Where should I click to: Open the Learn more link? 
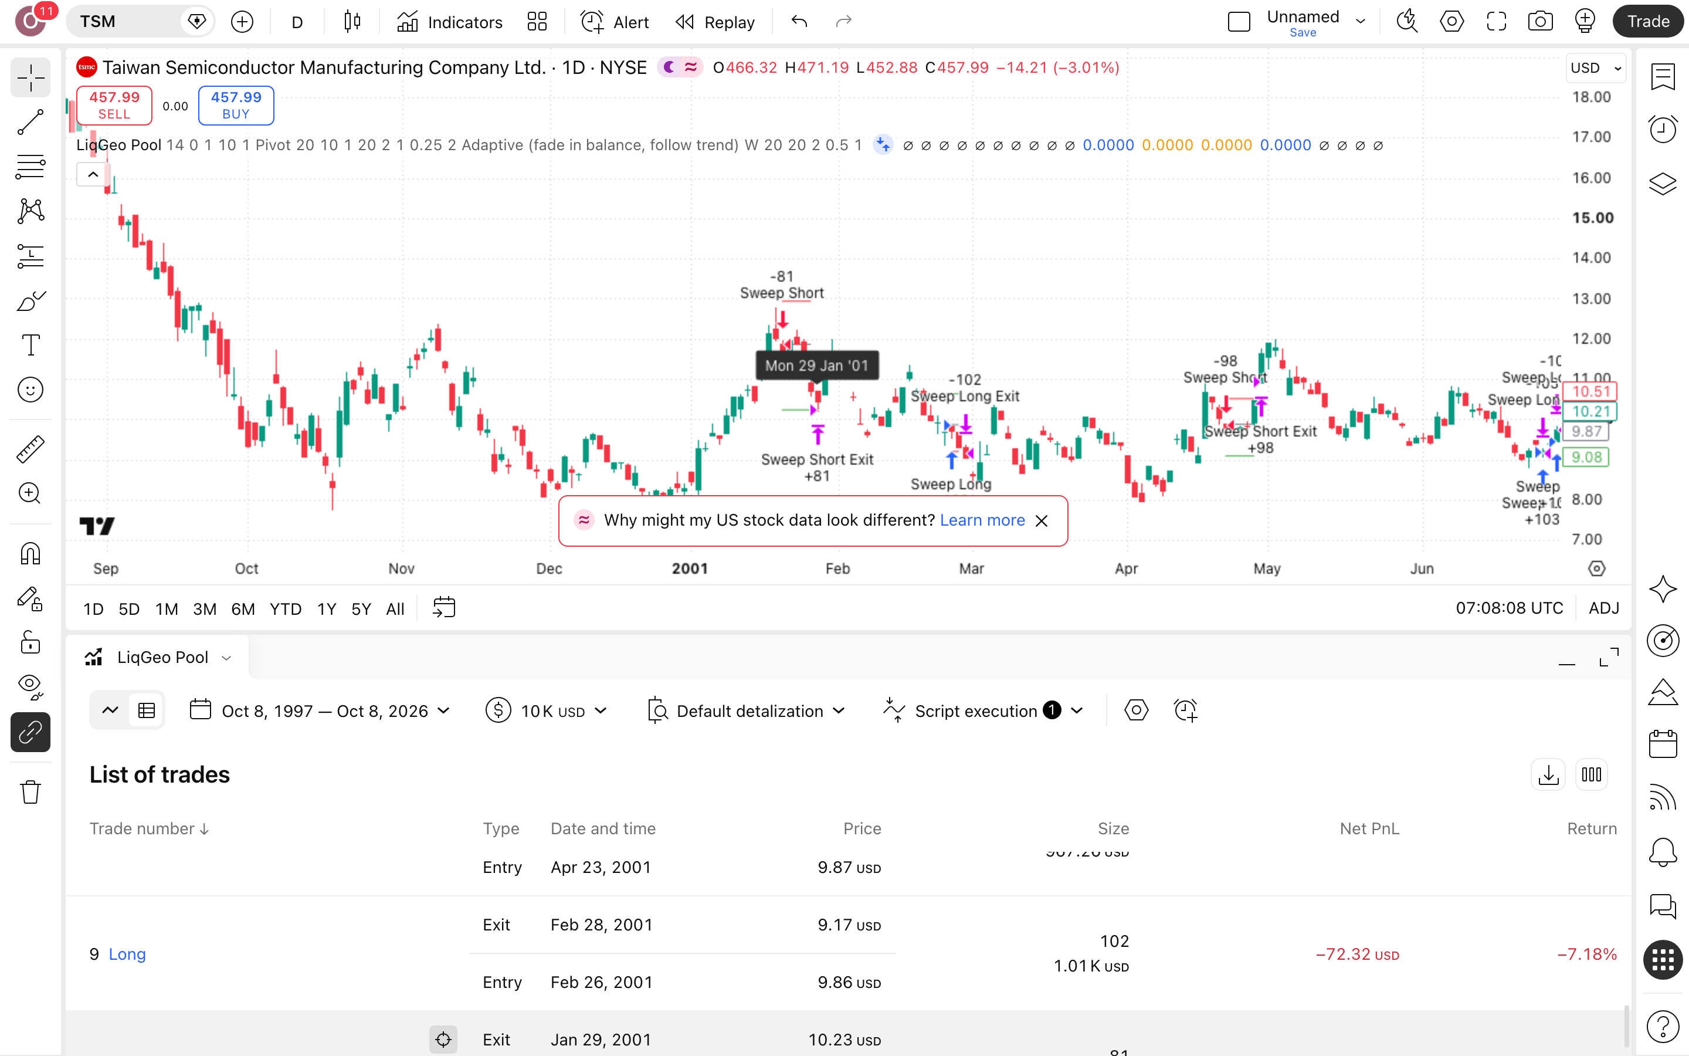pyautogui.click(x=982, y=520)
